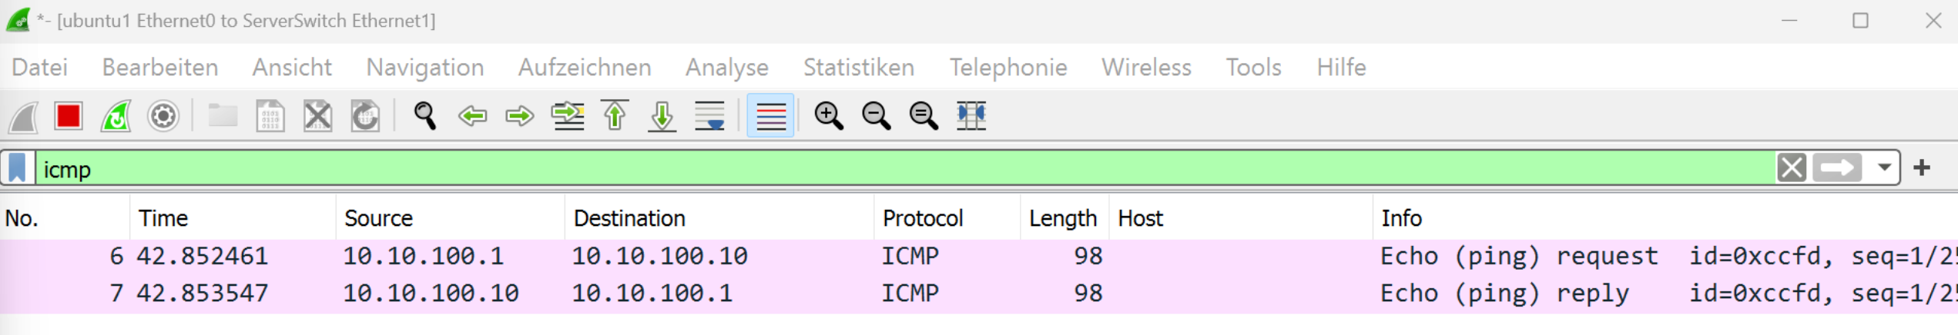Expand the display filter history dropdown

(x=1885, y=167)
